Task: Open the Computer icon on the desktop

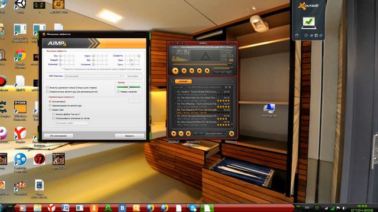Action: pos(269,110)
